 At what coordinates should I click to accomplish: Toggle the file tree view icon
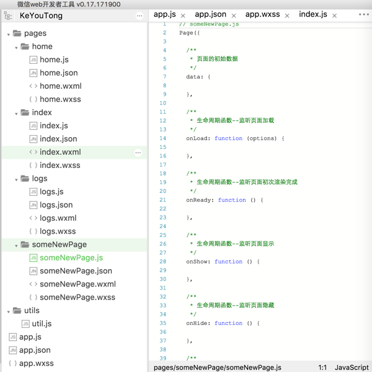[8, 15]
